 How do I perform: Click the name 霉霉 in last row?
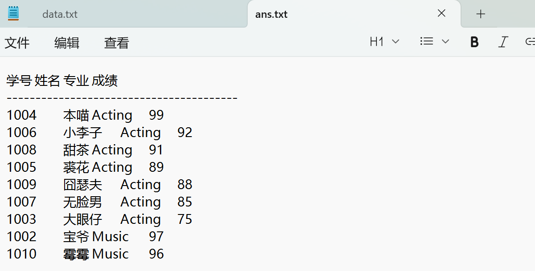point(76,254)
